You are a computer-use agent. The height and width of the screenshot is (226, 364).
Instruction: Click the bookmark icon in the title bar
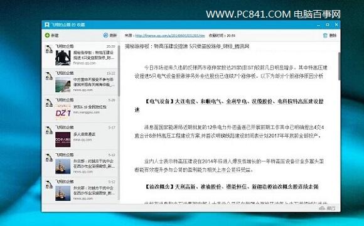pos(47,24)
